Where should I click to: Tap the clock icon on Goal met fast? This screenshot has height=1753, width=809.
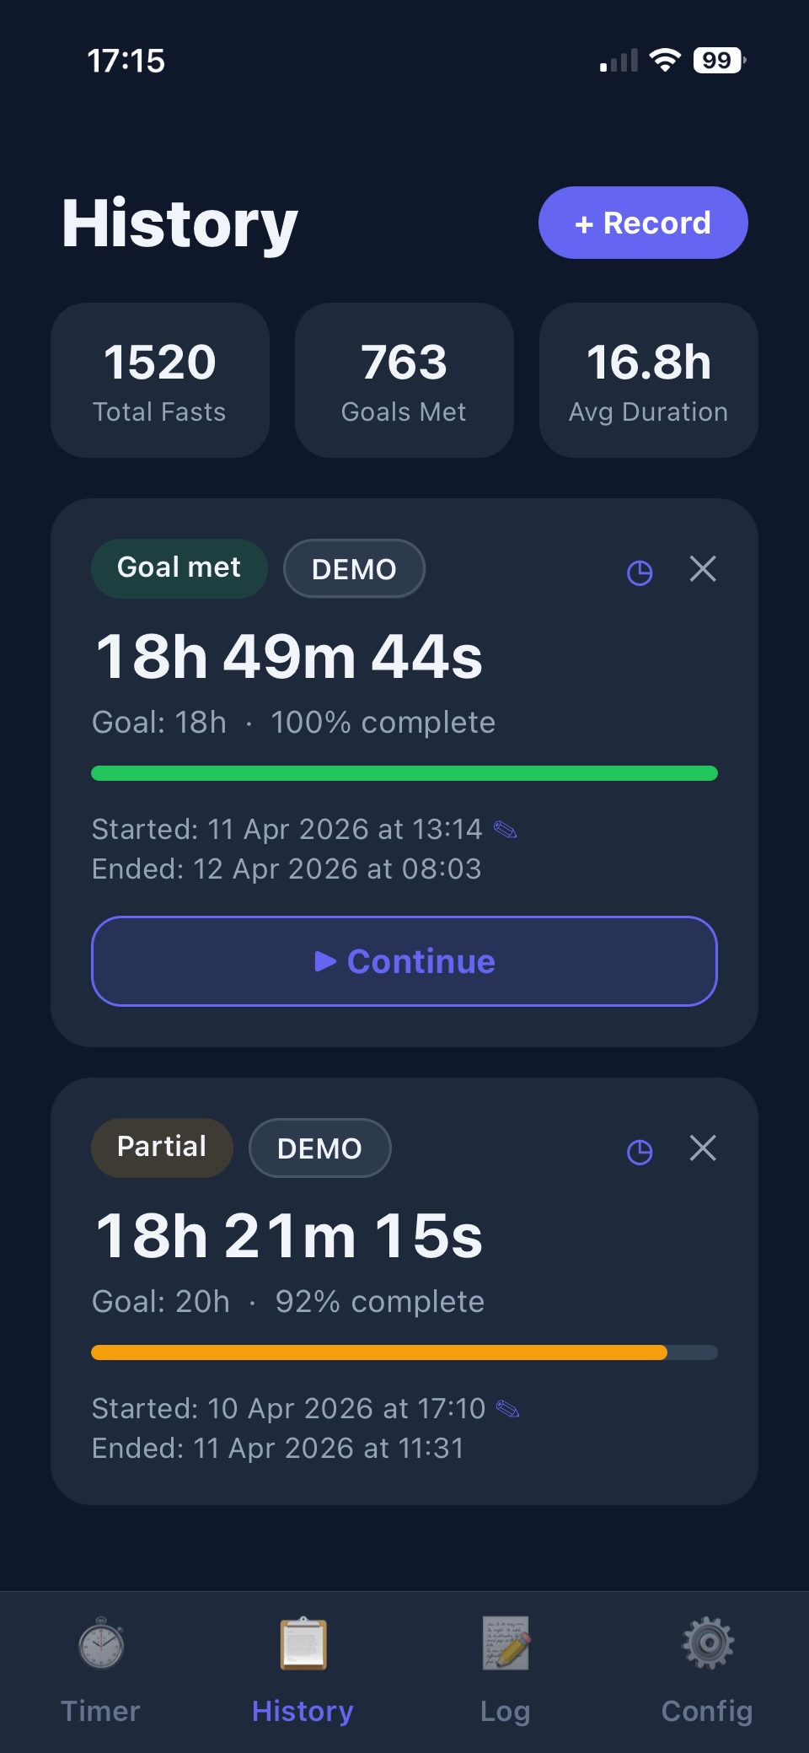pyautogui.click(x=640, y=573)
